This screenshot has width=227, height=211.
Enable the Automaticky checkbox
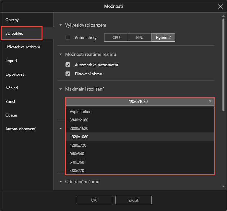68,37
